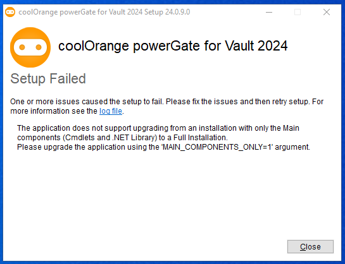Minimize the setup window
Image resolution: width=345 pixels, height=264 pixels.
tap(269, 12)
